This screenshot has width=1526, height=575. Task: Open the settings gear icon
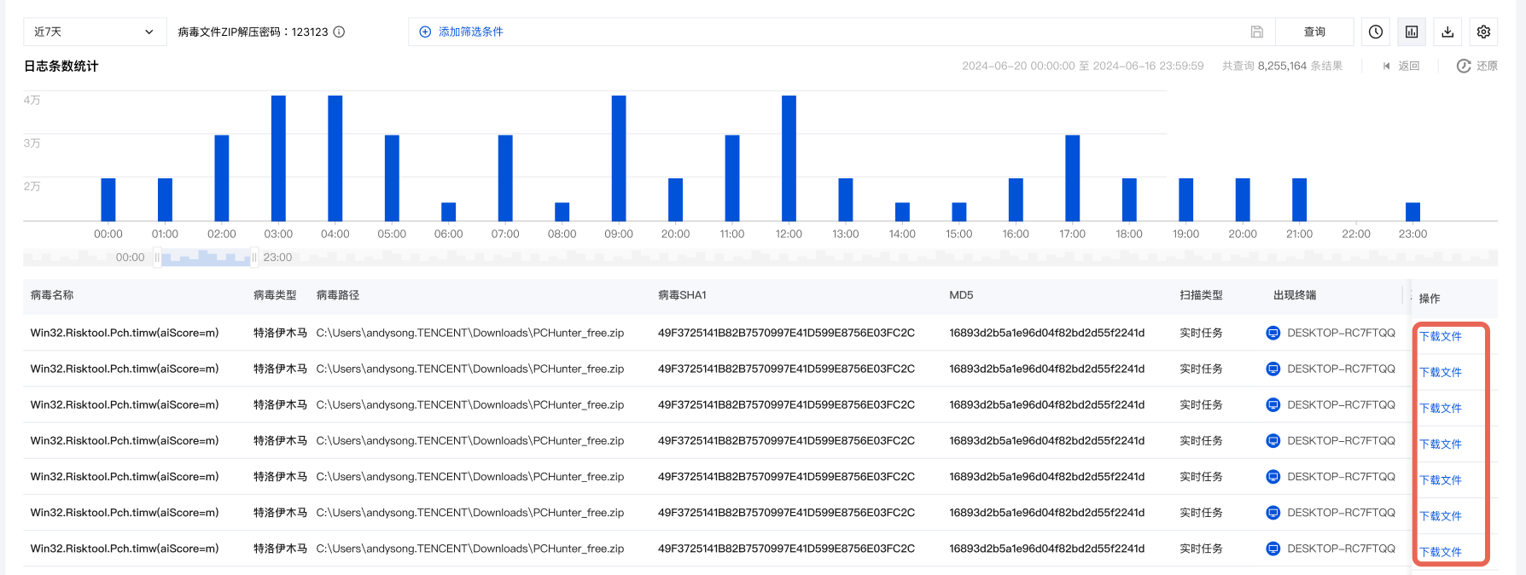[1483, 32]
